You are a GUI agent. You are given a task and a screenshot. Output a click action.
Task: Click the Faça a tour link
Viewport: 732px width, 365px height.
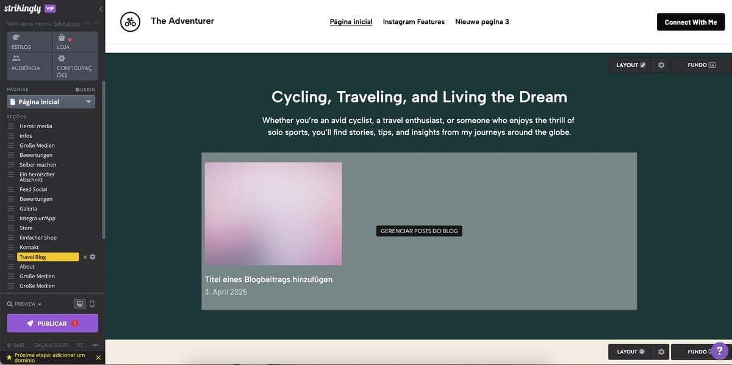click(51, 345)
